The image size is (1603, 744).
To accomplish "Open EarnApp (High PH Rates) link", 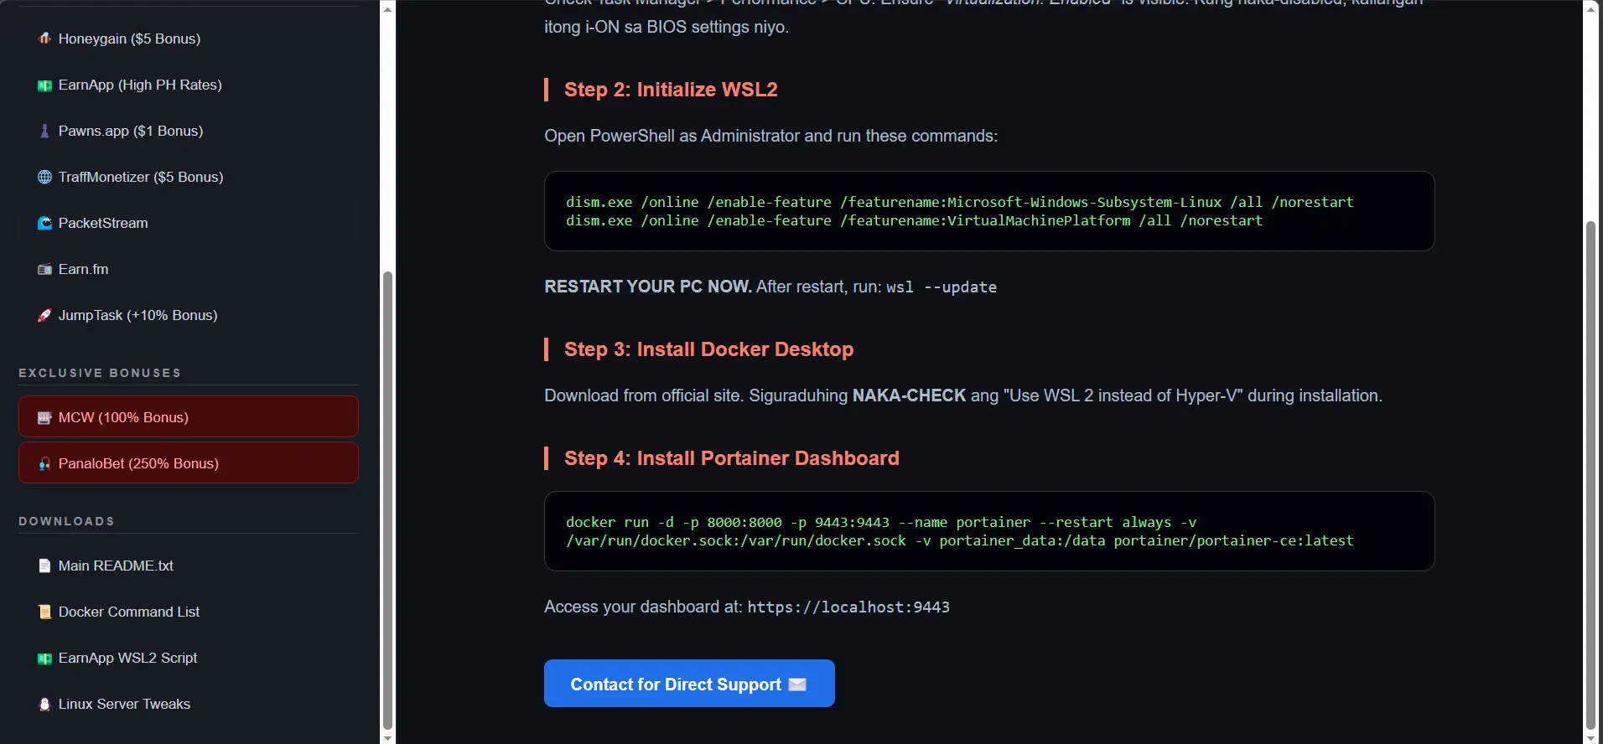I will pyautogui.click(x=189, y=85).
